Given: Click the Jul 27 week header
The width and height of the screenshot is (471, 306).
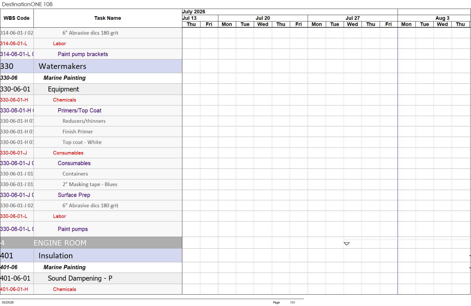Looking at the screenshot, I should 353,18.
